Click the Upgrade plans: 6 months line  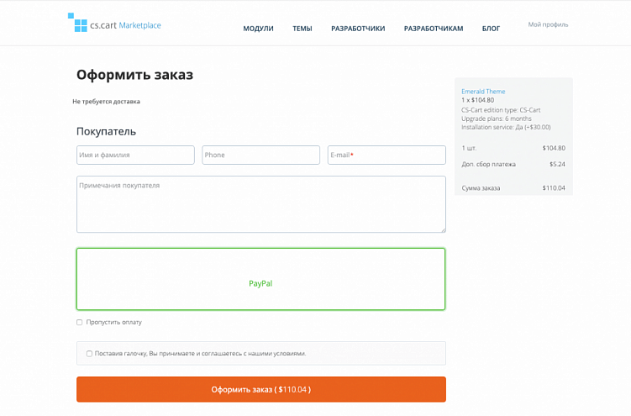[497, 118]
